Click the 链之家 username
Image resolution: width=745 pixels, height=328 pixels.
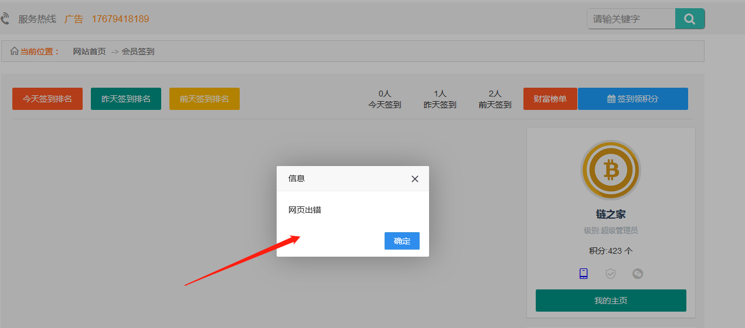pyautogui.click(x=611, y=215)
